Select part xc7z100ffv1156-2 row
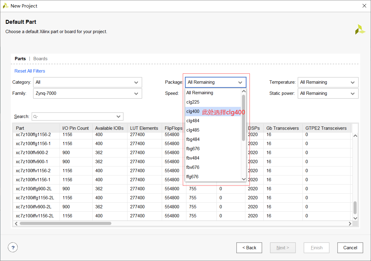The image size is (371, 261). [x=182, y=171]
